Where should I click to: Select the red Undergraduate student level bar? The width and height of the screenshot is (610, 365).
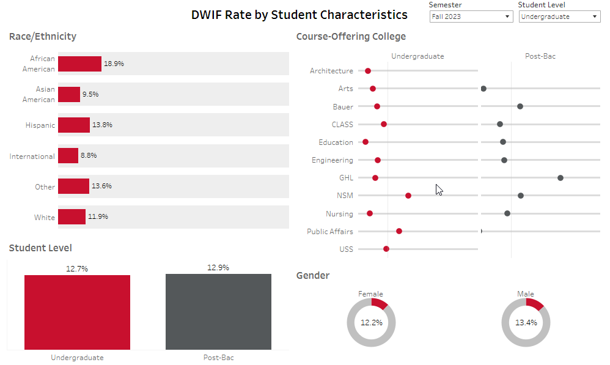coord(77,312)
